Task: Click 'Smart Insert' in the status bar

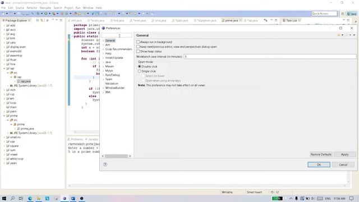Action: (254, 192)
